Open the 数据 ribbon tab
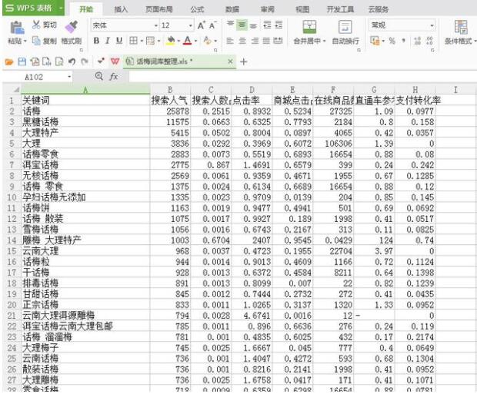The height and width of the screenshot is (397, 477). [232, 9]
